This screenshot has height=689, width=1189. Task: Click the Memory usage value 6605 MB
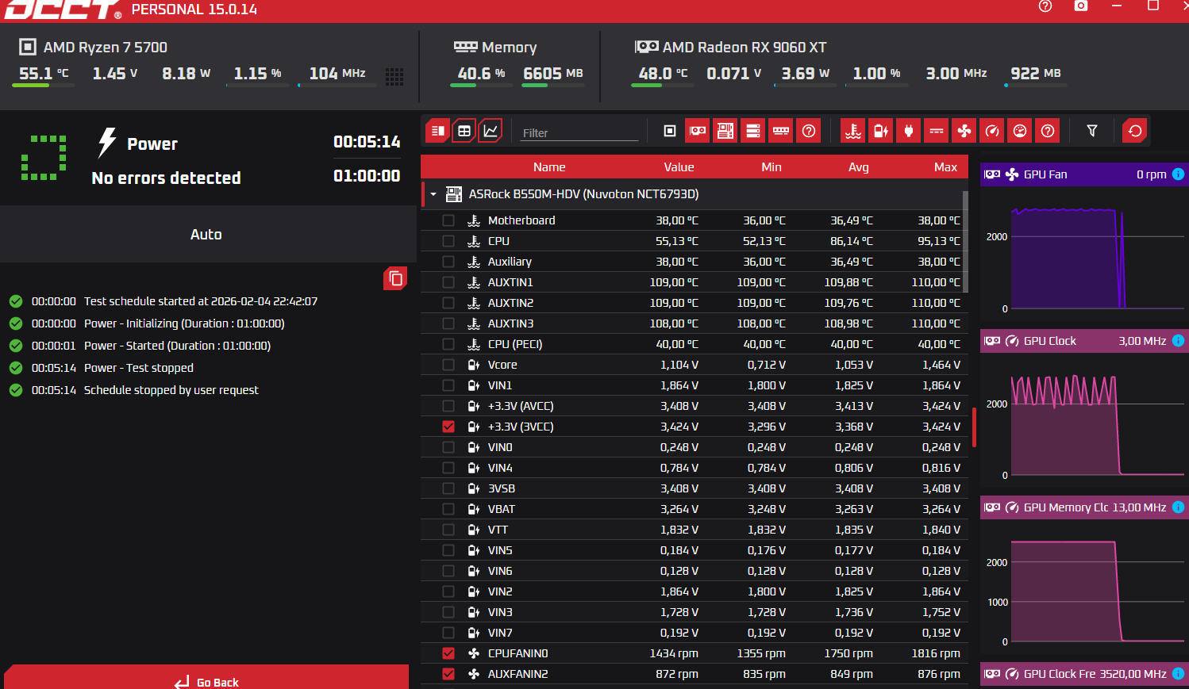click(553, 74)
